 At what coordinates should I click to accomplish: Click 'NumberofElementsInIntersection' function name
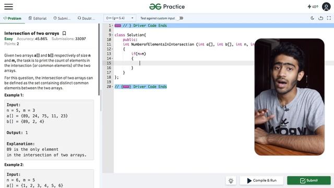[x=162, y=44]
